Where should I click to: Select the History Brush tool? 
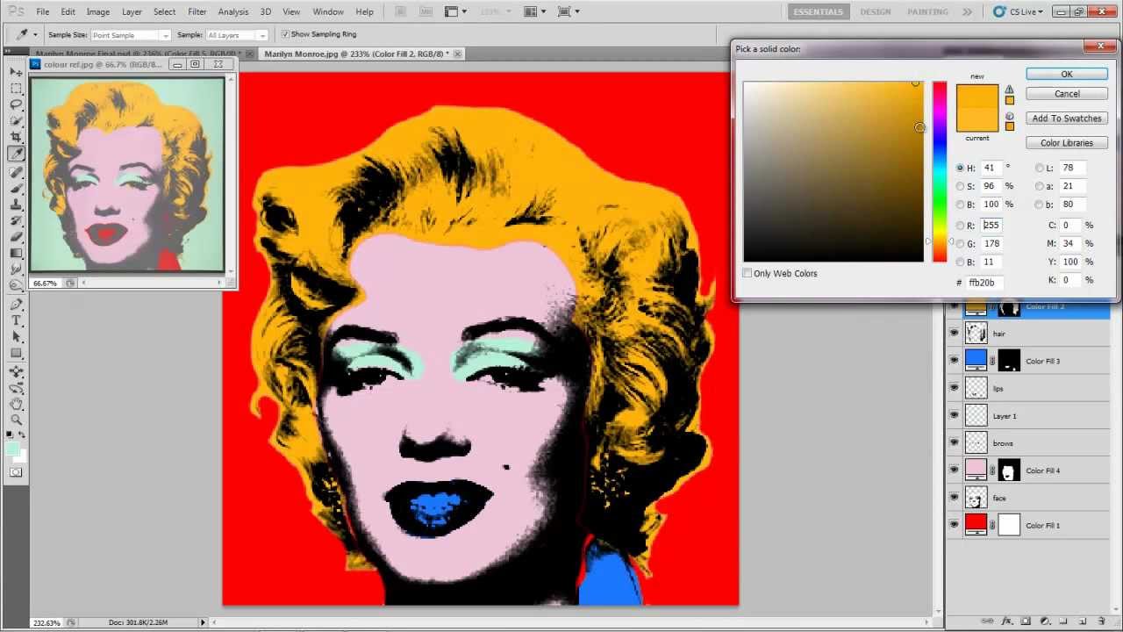click(x=17, y=220)
